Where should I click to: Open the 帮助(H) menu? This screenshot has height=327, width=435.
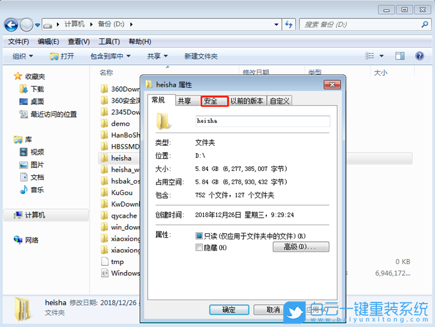pyautogui.click(x=140, y=41)
